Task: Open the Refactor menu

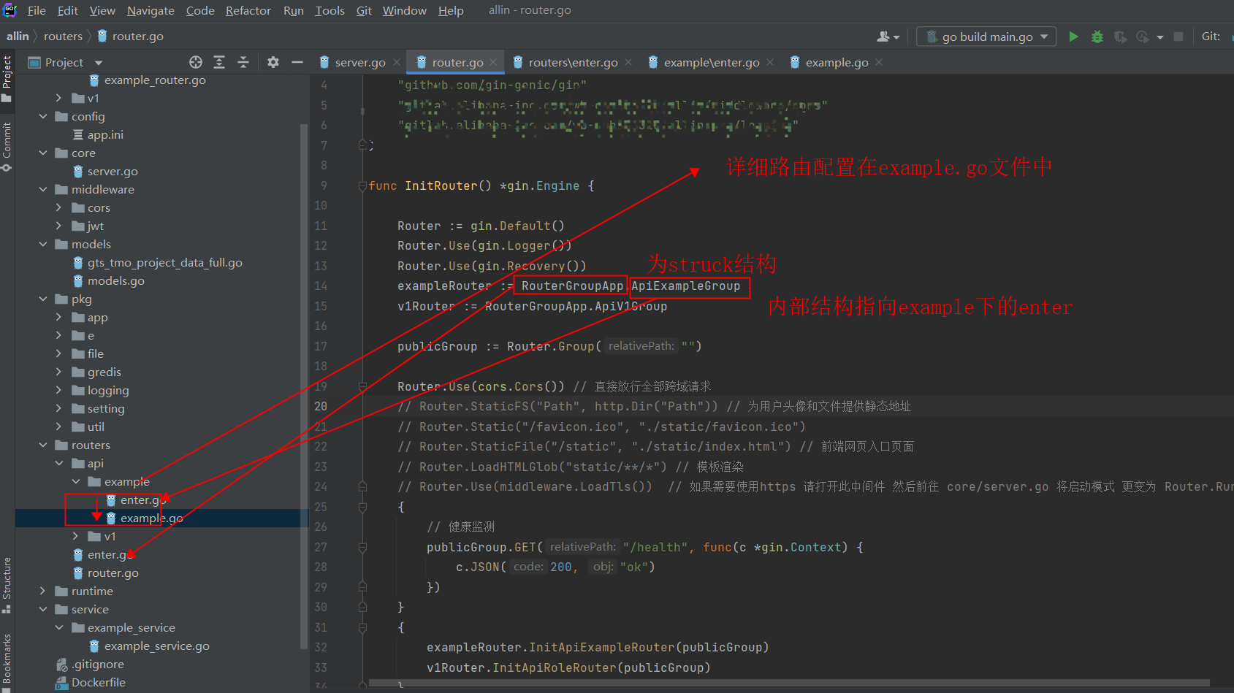Action: point(248,10)
